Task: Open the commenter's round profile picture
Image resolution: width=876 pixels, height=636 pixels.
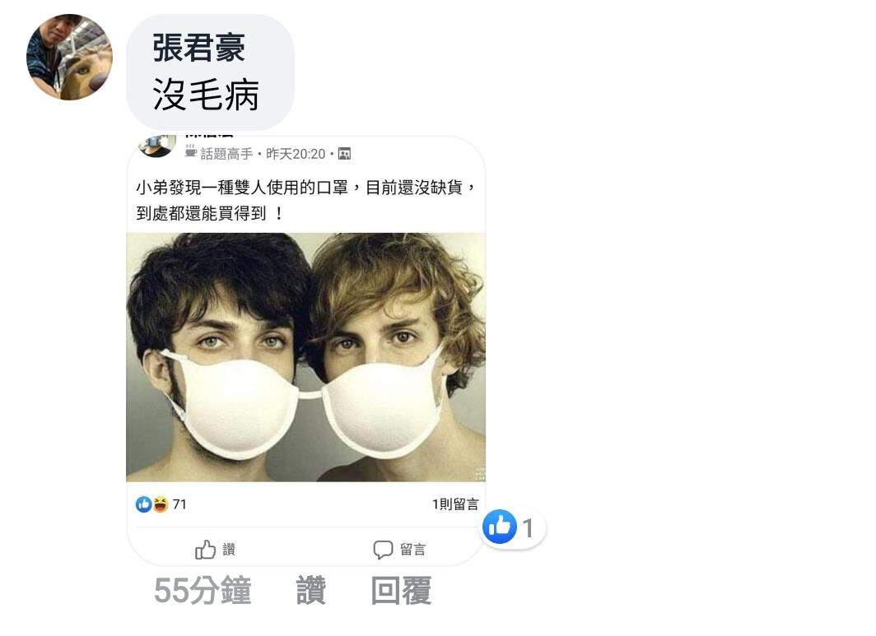Action: click(x=69, y=58)
